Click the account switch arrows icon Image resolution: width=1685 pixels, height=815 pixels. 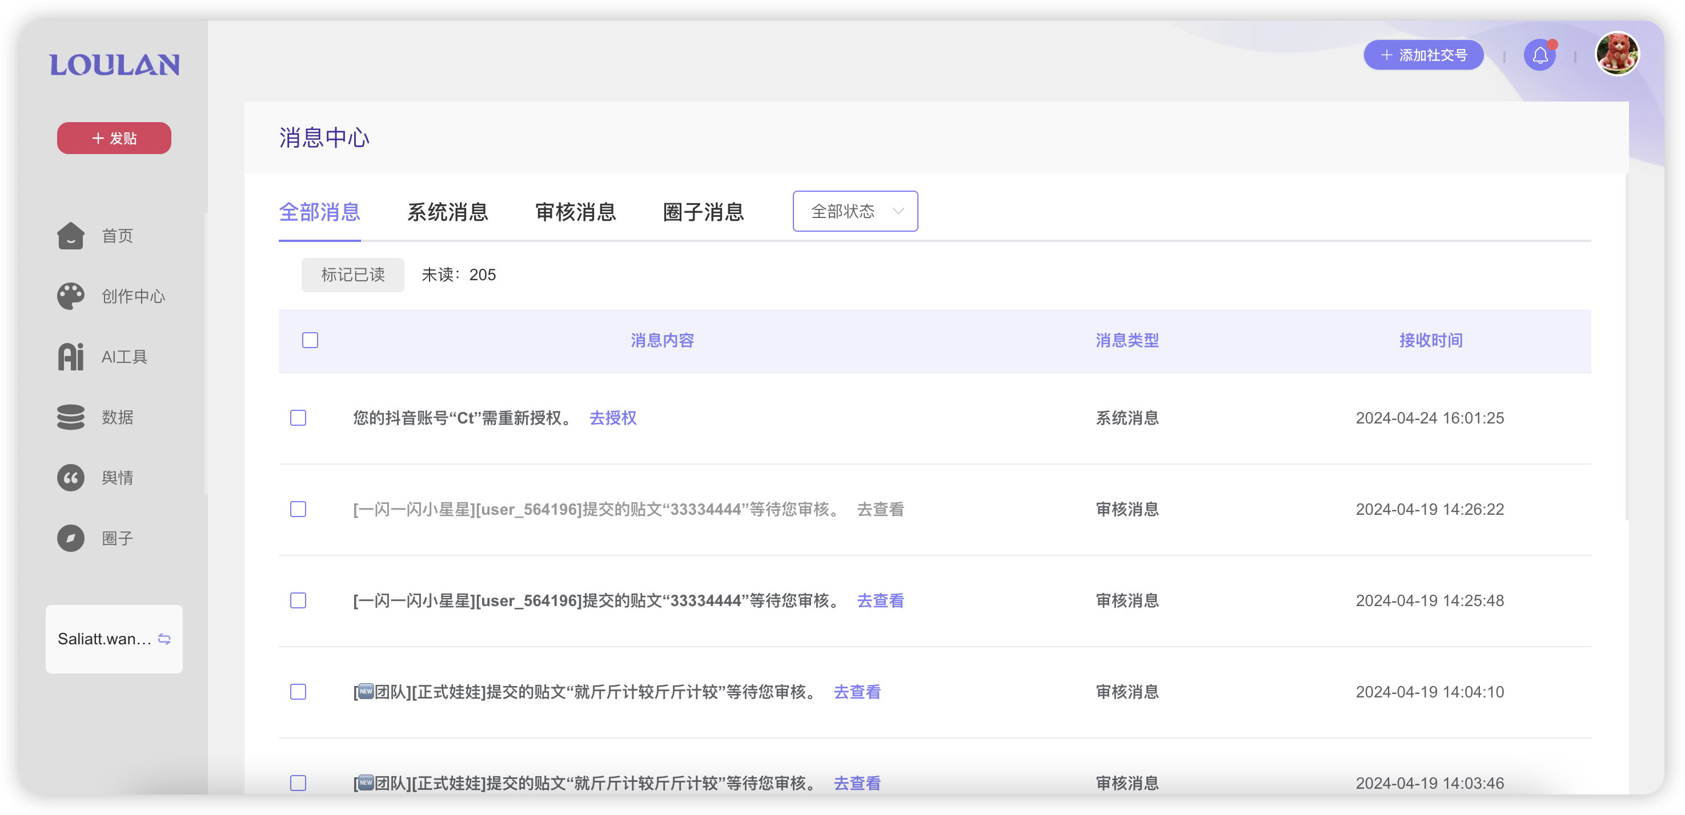click(164, 639)
